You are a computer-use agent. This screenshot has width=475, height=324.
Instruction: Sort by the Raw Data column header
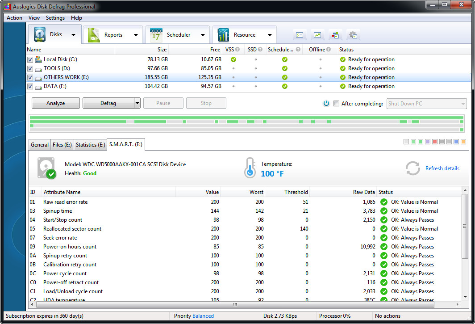click(x=343, y=192)
